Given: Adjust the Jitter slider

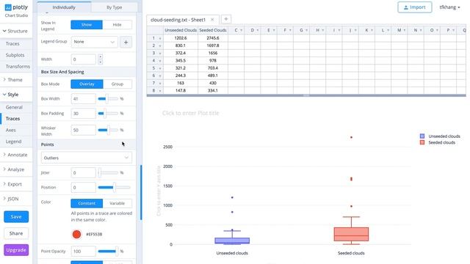Looking at the screenshot, I should pos(108,173).
